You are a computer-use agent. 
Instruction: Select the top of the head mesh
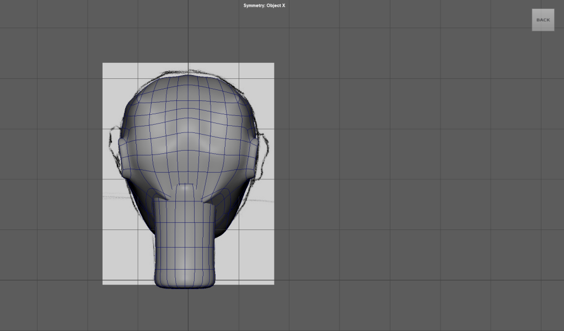[188, 83]
